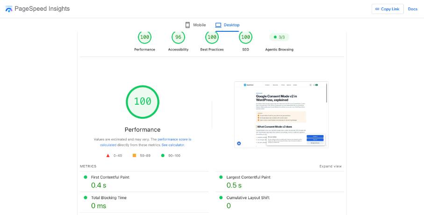Image resolution: width=424 pixels, height=215 pixels.
Task: Click the green circle 90–100 legend icon
Action: [x=163, y=156]
